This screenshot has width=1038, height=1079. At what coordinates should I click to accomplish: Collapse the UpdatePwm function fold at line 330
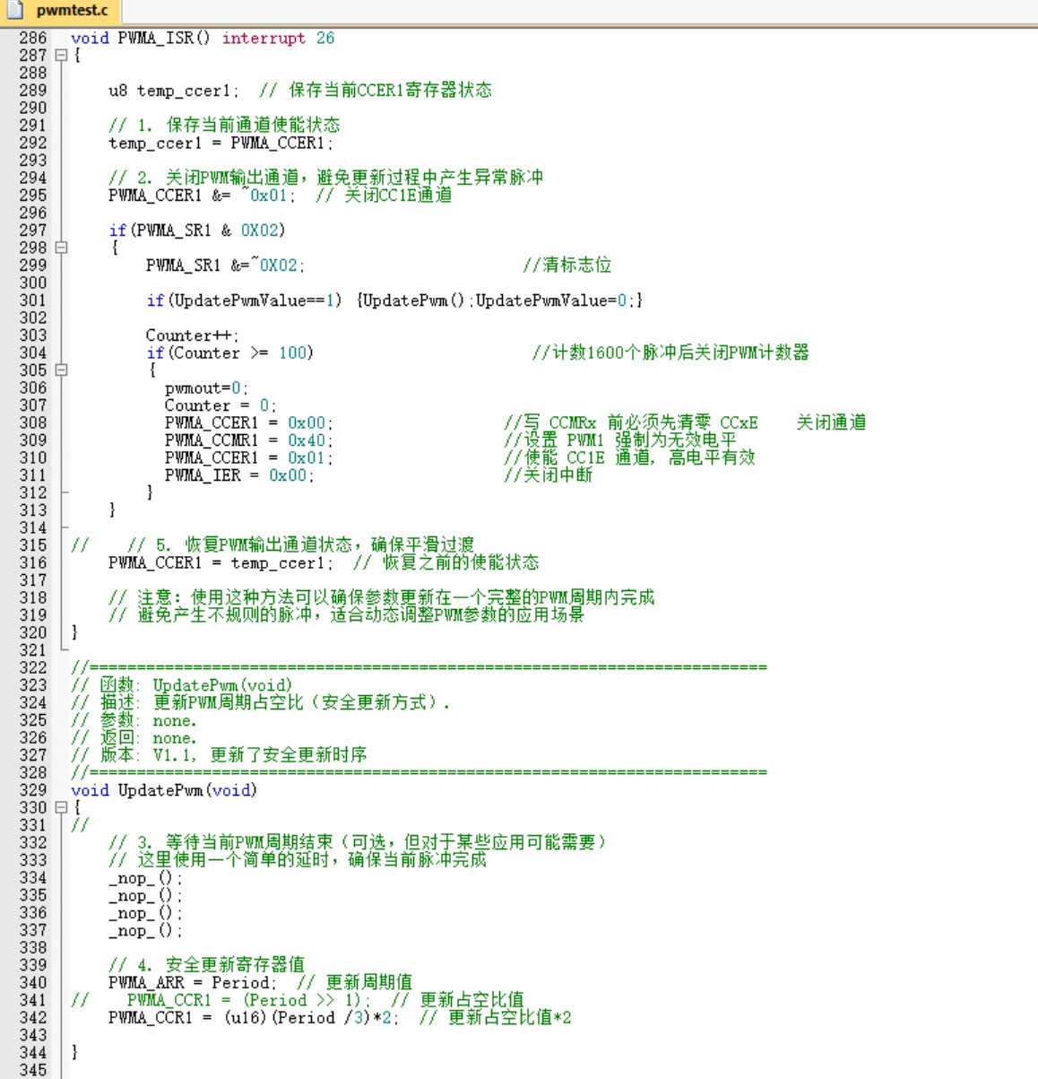[61, 807]
